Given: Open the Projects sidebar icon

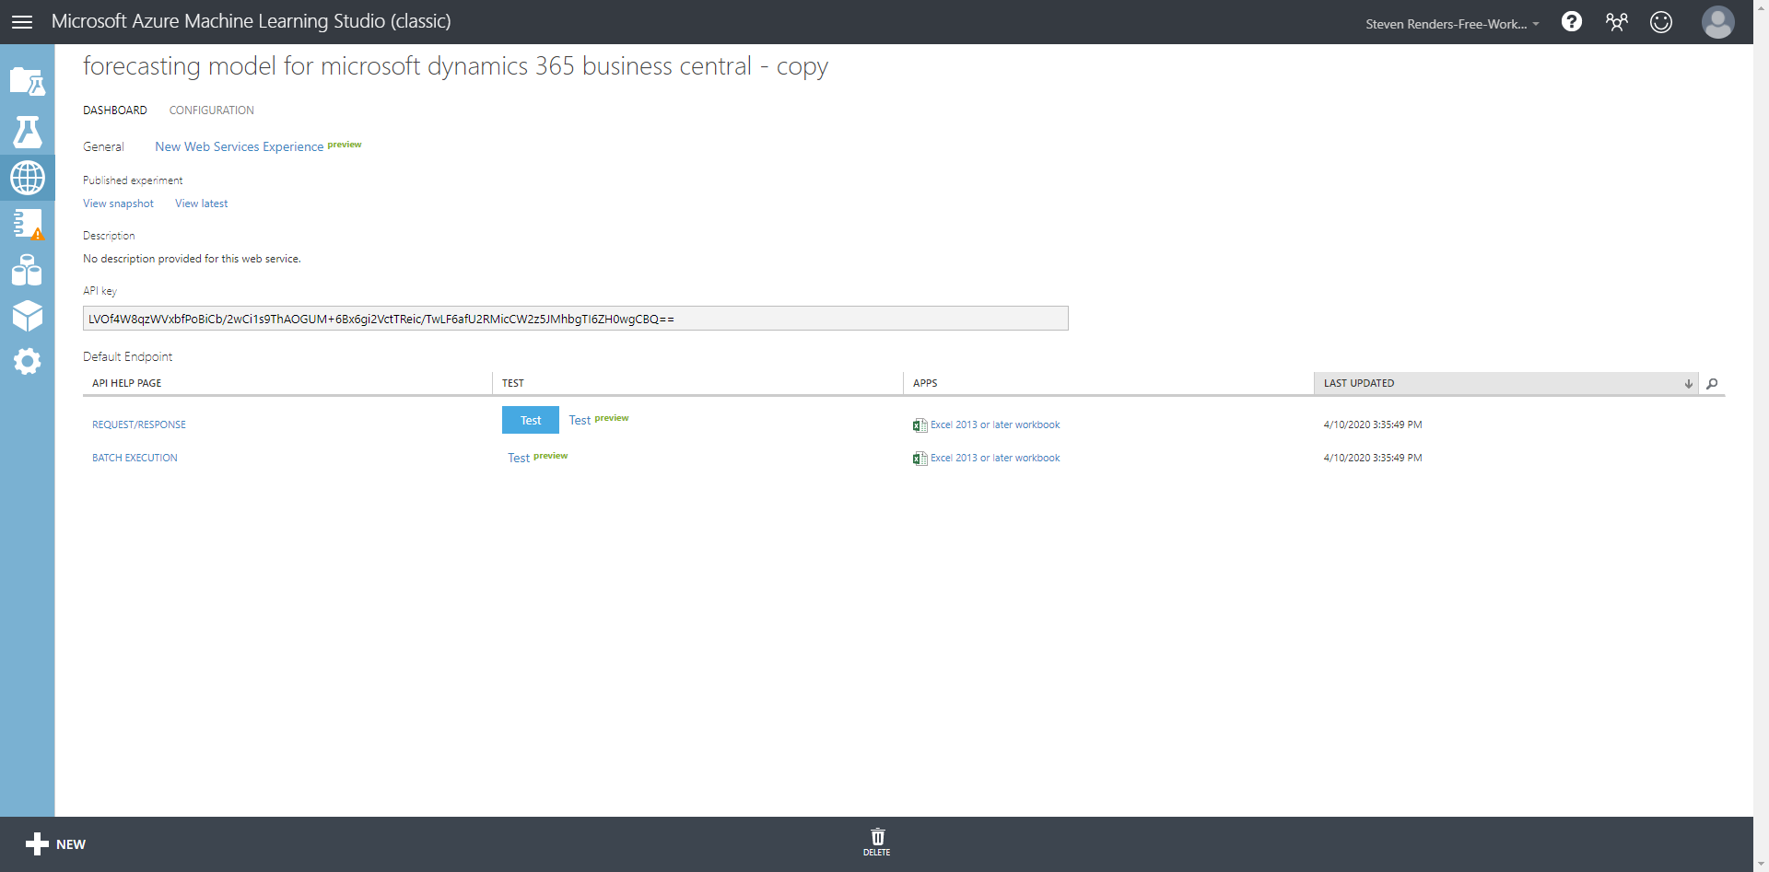Looking at the screenshot, I should click(x=27, y=82).
